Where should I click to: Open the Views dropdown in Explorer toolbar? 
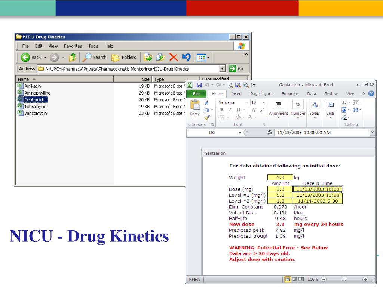(208, 58)
